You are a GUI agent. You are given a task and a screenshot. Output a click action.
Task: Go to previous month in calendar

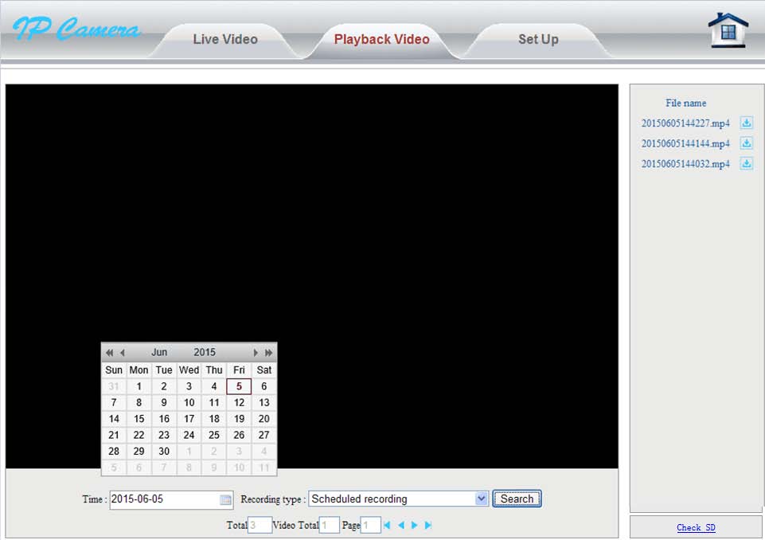[x=123, y=353]
